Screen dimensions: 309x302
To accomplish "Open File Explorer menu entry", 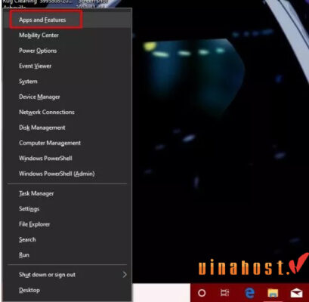I will click(66, 224).
